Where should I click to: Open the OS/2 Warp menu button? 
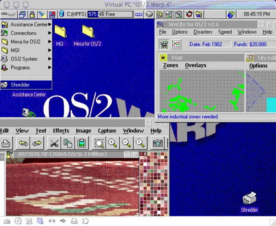(9, 14)
